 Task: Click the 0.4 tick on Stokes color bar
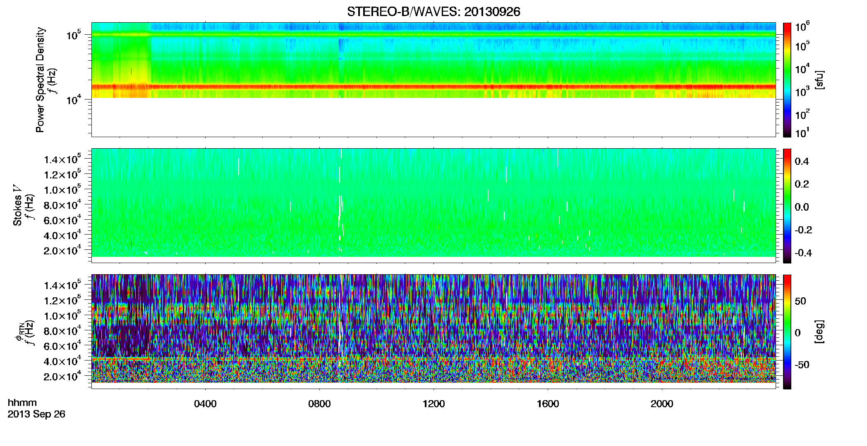click(x=802, y=161)
